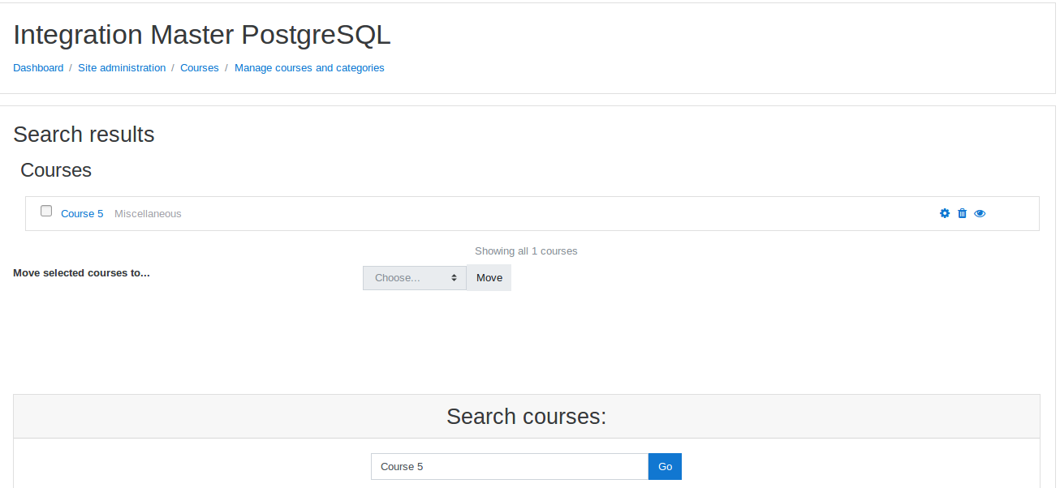The image size is (1060, 488).
Task: Click the Go search button
Action: [x=665, y=466]
